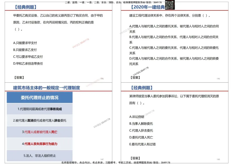Select option C 委托关系 and 代理人 转委托关系

pos(174,50)
